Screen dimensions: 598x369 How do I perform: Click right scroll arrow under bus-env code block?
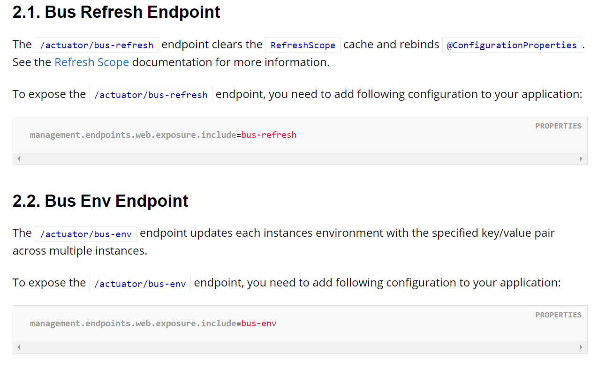[x=581, y=347]
